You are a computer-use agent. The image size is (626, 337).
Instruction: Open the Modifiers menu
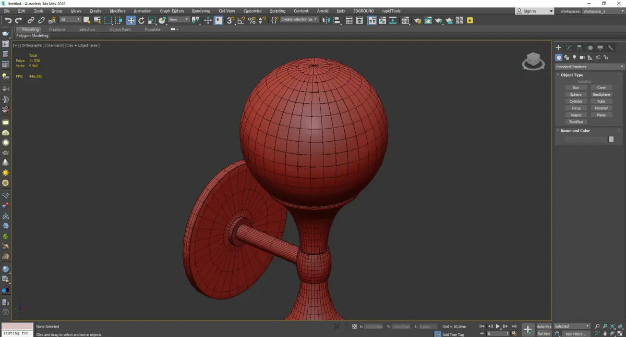coord(117,11)
